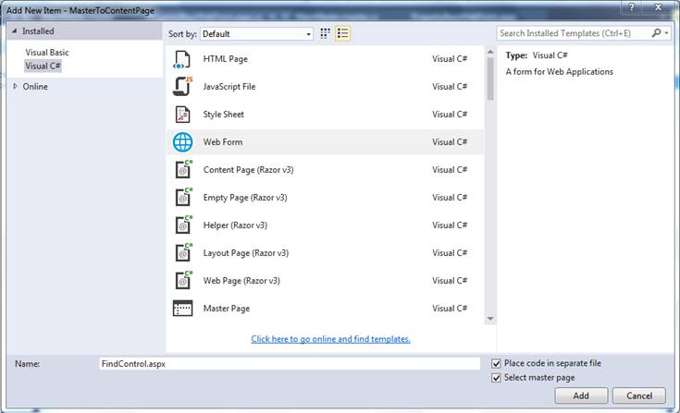Open the go online and find templates link

coord(330,339)
